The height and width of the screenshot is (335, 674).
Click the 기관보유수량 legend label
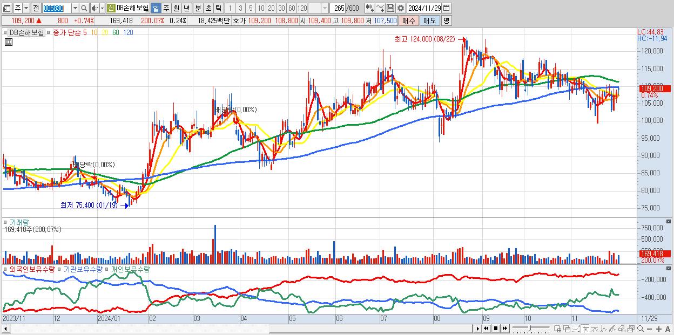tap(83, 269)
